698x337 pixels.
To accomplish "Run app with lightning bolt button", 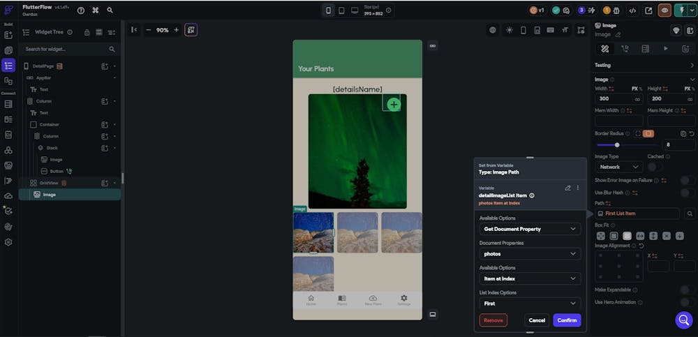I will coord(682,10).
